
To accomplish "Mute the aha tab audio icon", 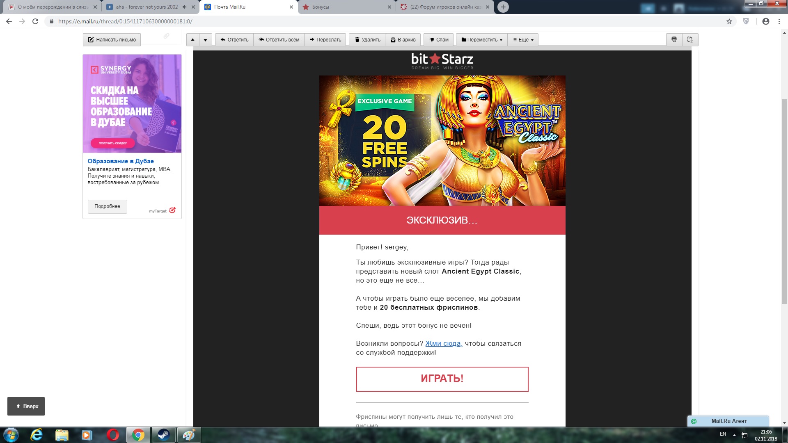I will click(184, 7).
